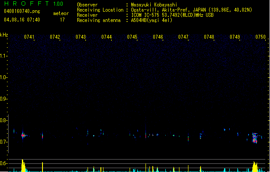Click the yellow power peak near 0750
The width and height of the screenshot is (270, 172).
coord(255,167)
